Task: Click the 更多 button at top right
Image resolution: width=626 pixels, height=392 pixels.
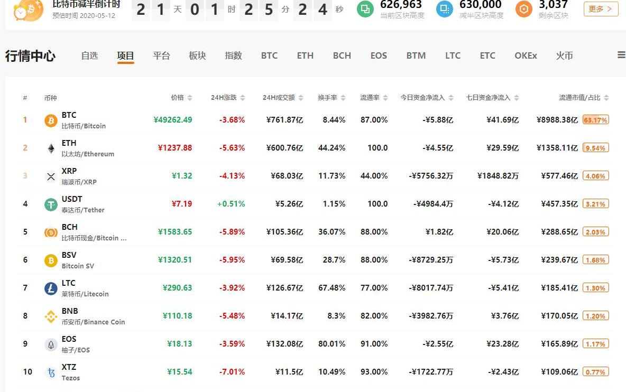Action: pyautogui.click(x=601, y=9)
